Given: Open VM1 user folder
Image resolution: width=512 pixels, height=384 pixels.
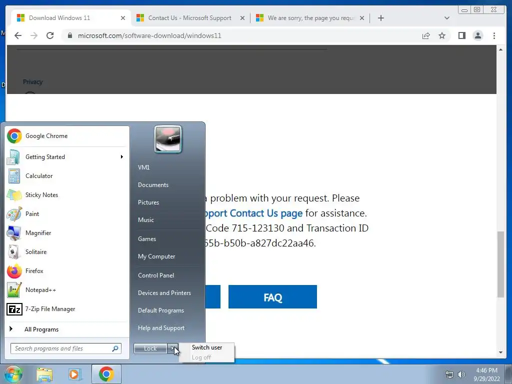Looking at the screenshot, I should click(143, 167).
